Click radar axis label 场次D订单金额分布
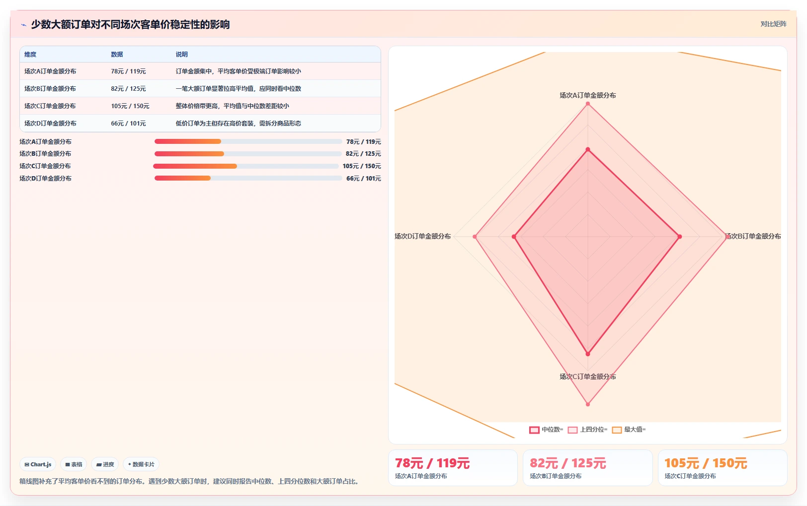 [423, 236]
